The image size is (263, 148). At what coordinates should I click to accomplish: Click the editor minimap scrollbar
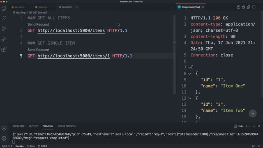pos(174,55)
